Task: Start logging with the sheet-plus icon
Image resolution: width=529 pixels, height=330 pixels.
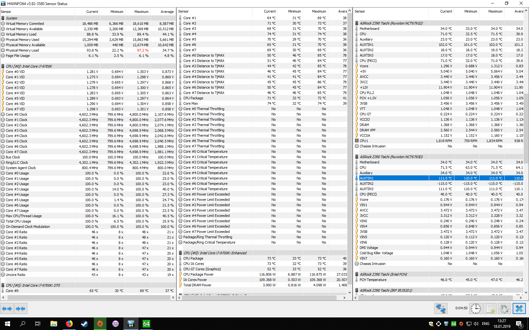Action: click(x=490, y=309)
